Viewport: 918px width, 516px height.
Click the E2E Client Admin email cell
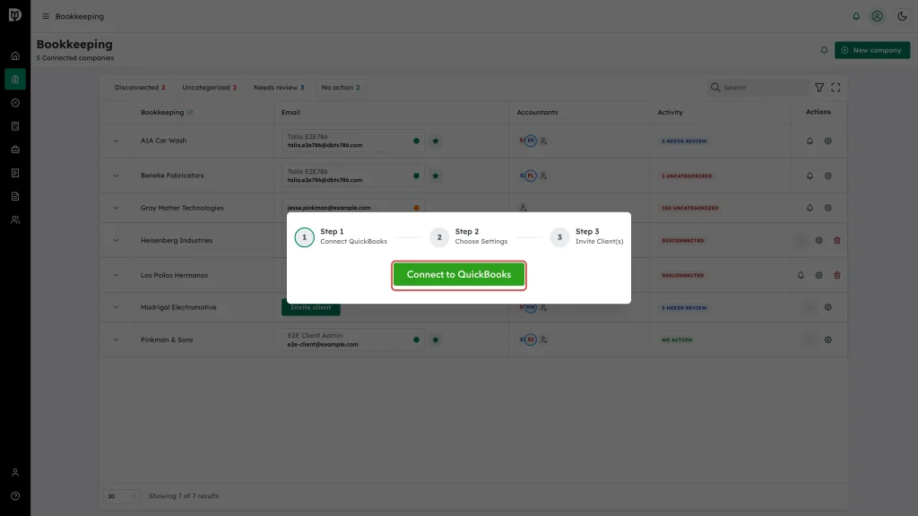pos(352,340)
